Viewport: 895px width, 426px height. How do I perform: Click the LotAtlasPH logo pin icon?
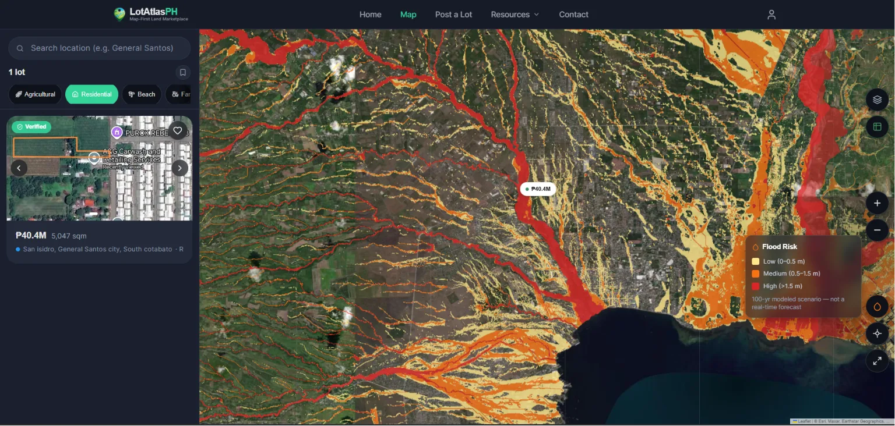119,15
